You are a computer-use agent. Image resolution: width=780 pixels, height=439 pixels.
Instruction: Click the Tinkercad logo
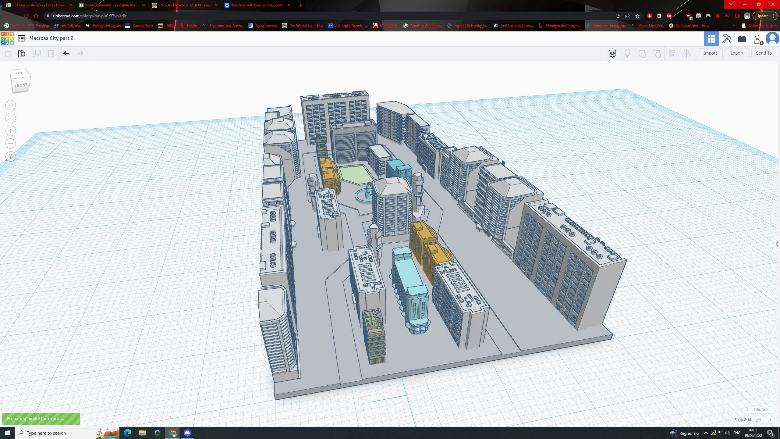tap(7, 39)
